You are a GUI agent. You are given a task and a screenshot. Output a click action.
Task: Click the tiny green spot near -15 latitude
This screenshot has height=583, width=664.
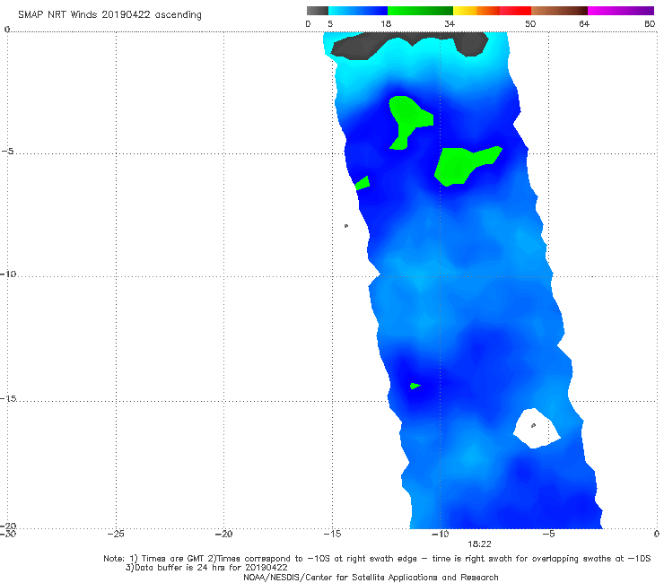point(415,386)
